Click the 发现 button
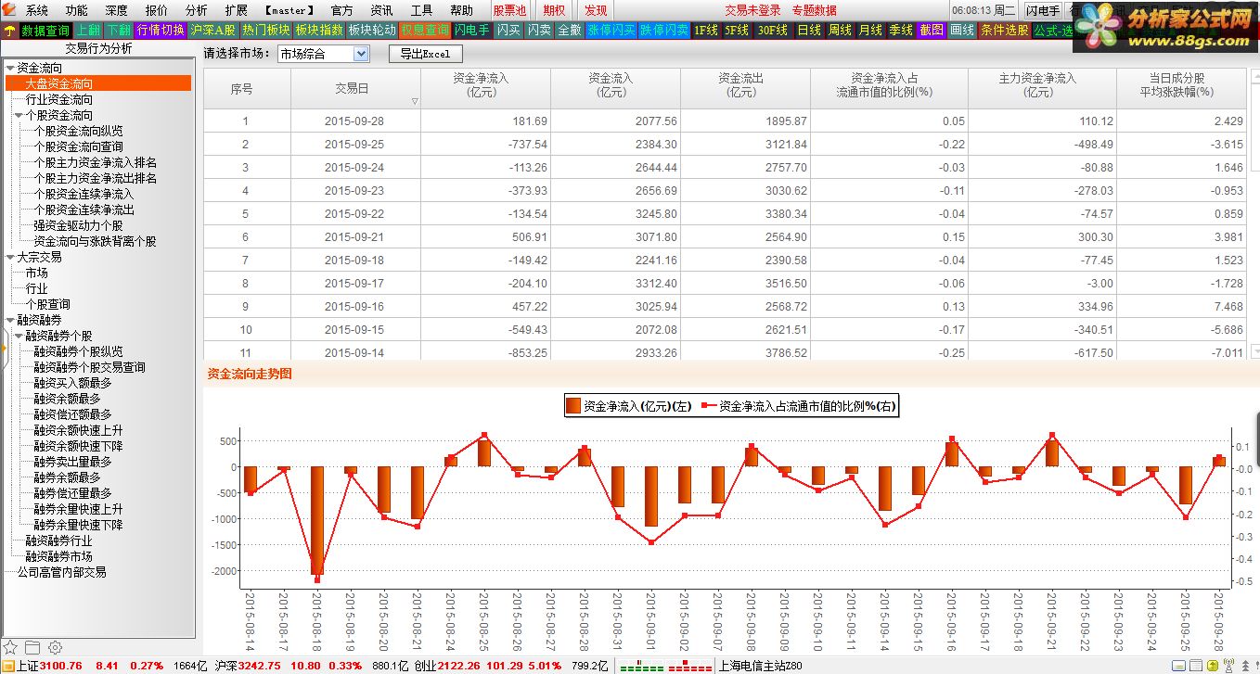 point(596,10)
